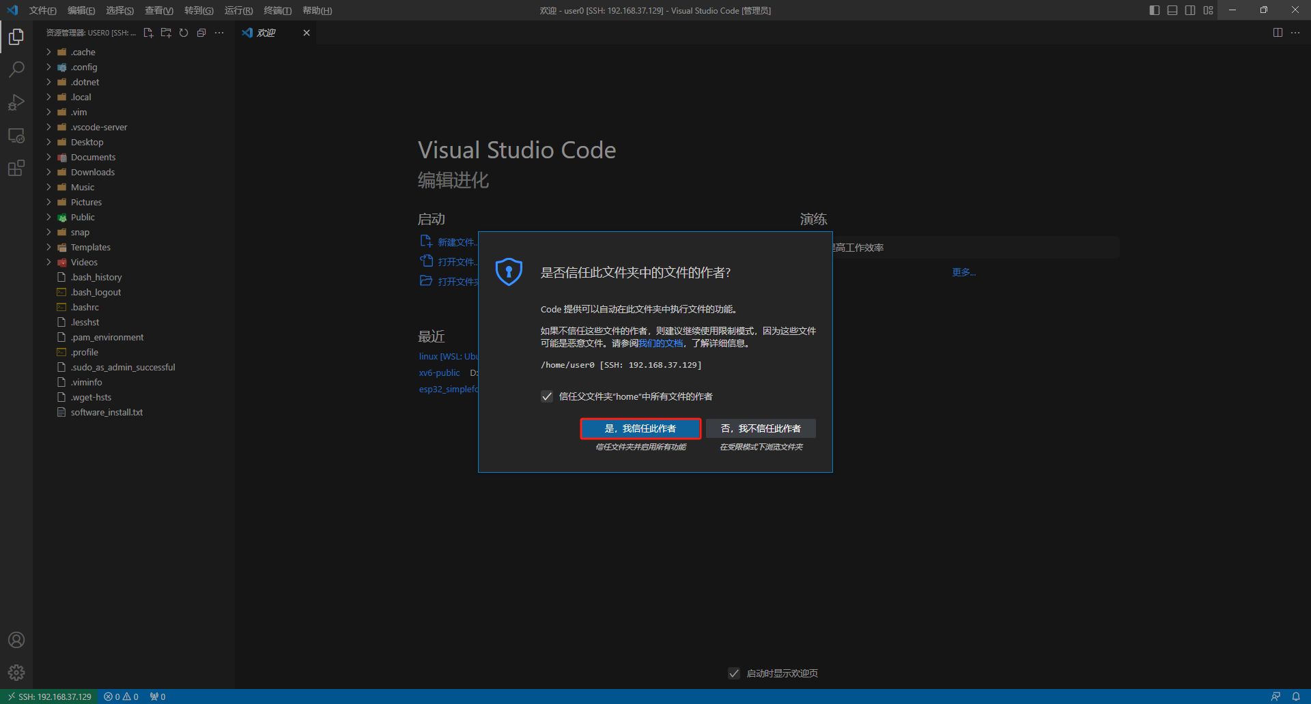Open explorer more actions ellipsis
Image resolution: width=1311 pixels, height=704 pixels.
pos(219,33)
